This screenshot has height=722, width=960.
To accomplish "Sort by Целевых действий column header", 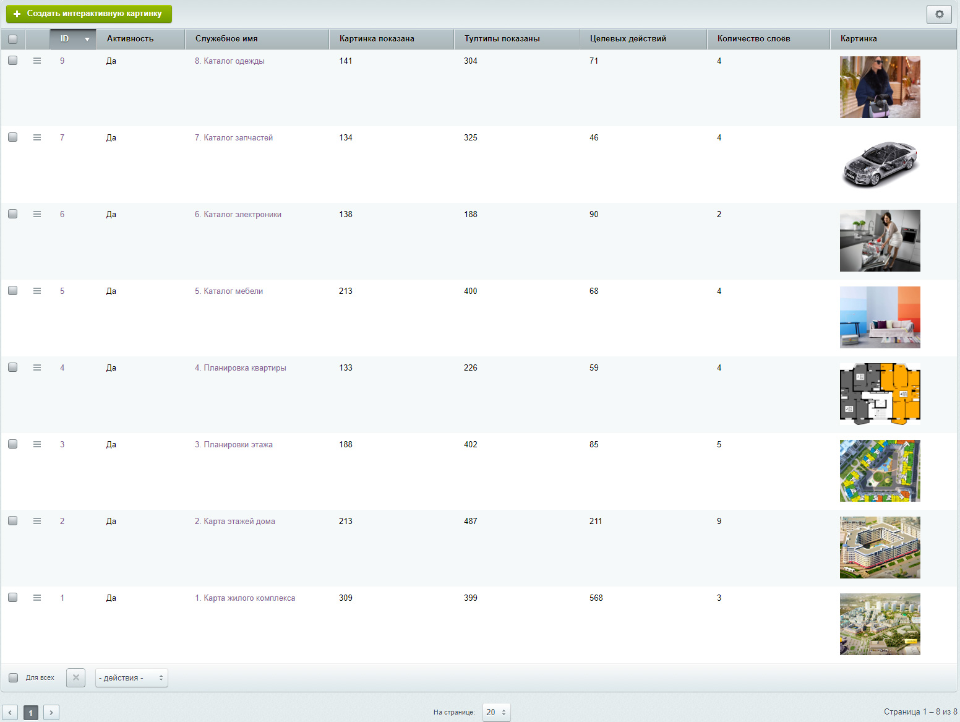I will click(643, 39).
